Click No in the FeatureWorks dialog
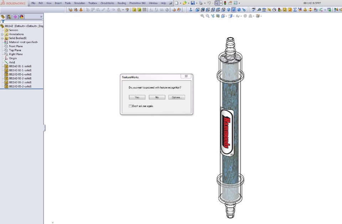The width and height of the screenshot is (342, 224). click(x=157, y=97)
